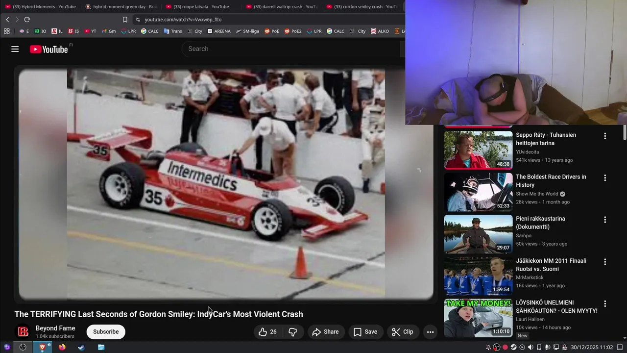Subscribe to Beyond Fame channel
627x353 pixels.
[106, 332]
